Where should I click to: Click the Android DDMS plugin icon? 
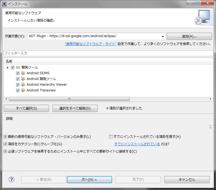click(x=23, y=73)
